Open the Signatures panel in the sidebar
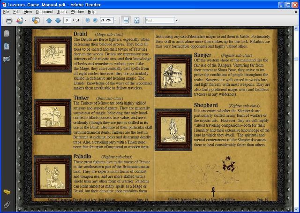Viewport: 300px width, 213px height. pyautogui.click(x=7, y=59)
